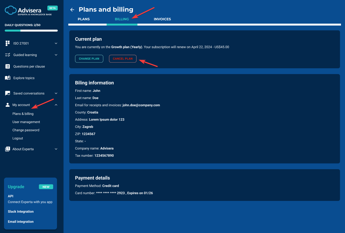Collapse the My account section chevron
Image resolution: width=345 pixels, height=233 pixels.
tap(56, 105)
